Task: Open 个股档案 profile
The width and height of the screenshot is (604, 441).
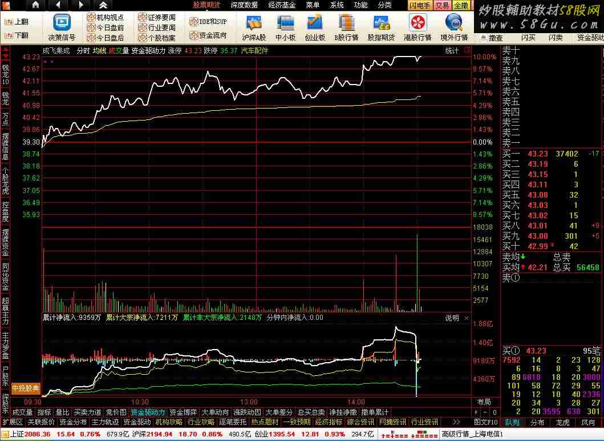Action: 157,38
